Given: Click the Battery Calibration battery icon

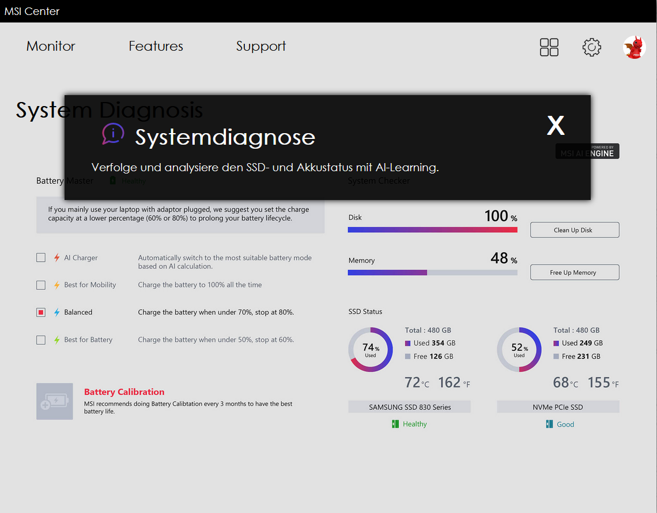Looking at the screenshot, I should [55, 401].
